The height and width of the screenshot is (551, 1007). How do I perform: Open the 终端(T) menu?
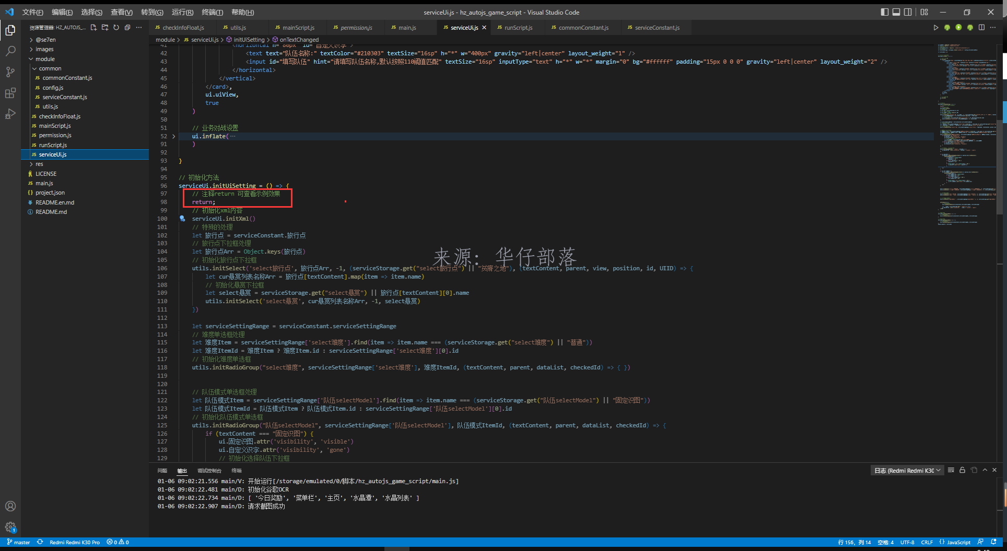point(212,12)
